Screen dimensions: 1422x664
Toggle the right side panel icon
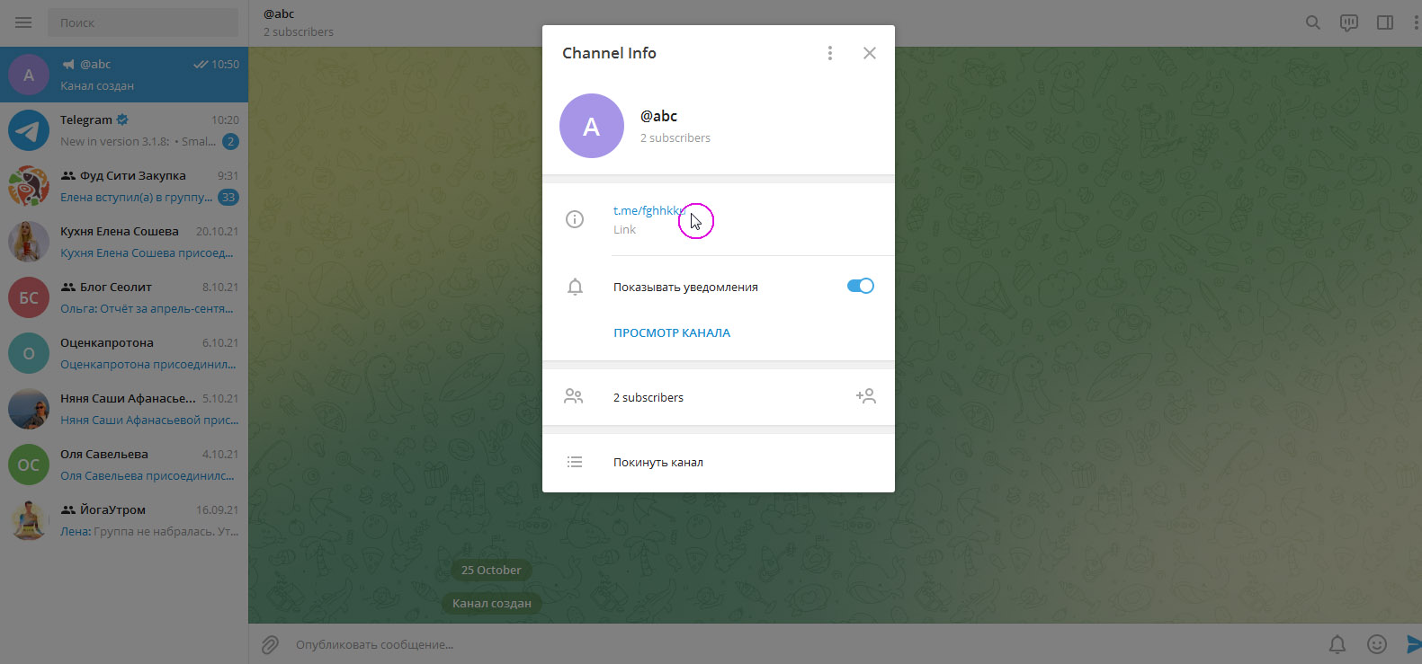coord(1384,22)
